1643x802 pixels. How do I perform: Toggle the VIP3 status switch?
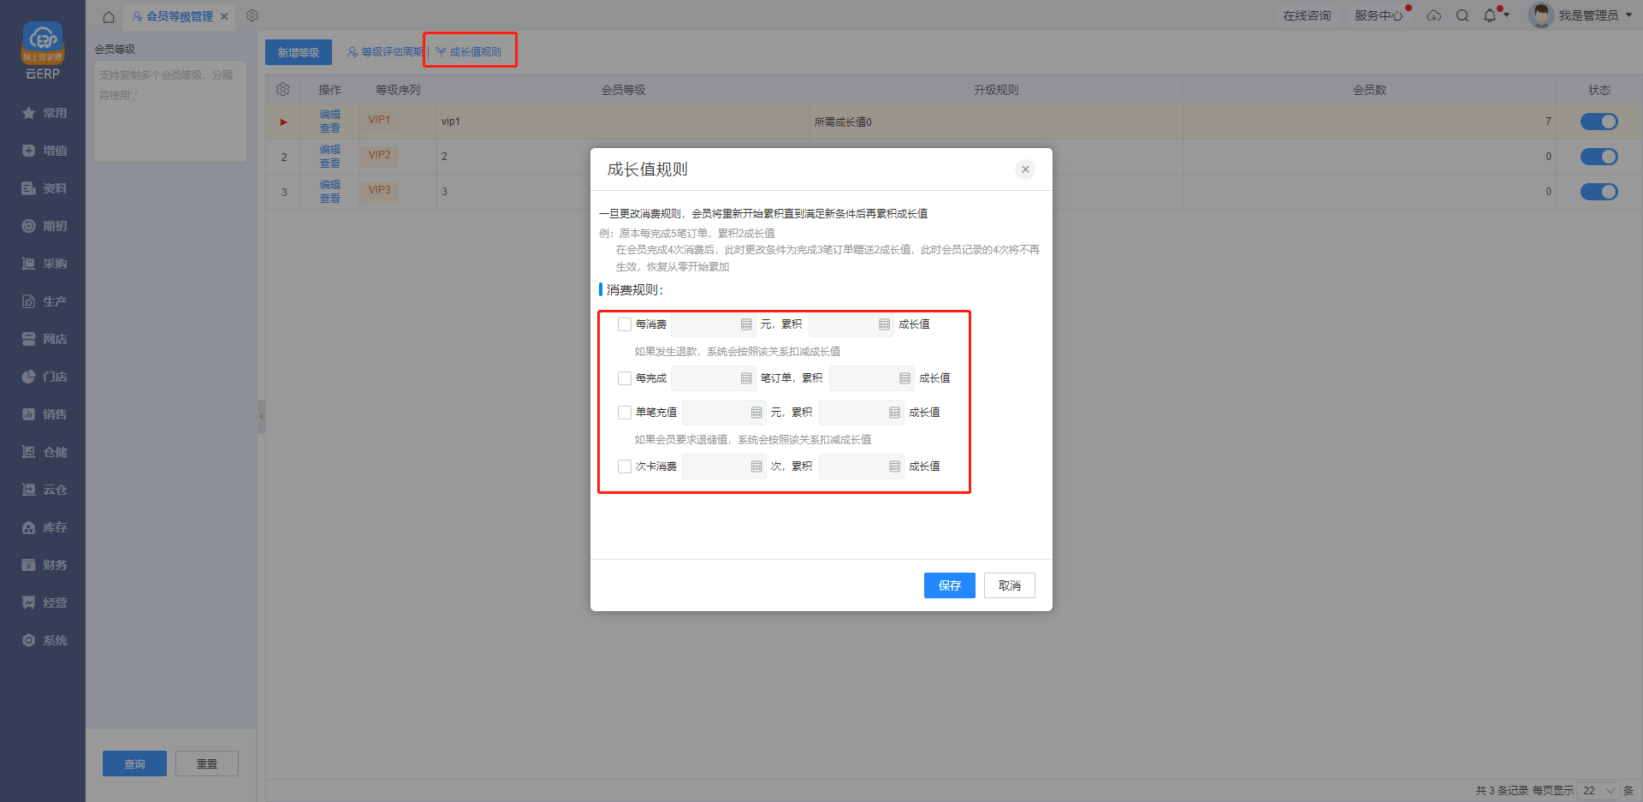click(1599, 192)
